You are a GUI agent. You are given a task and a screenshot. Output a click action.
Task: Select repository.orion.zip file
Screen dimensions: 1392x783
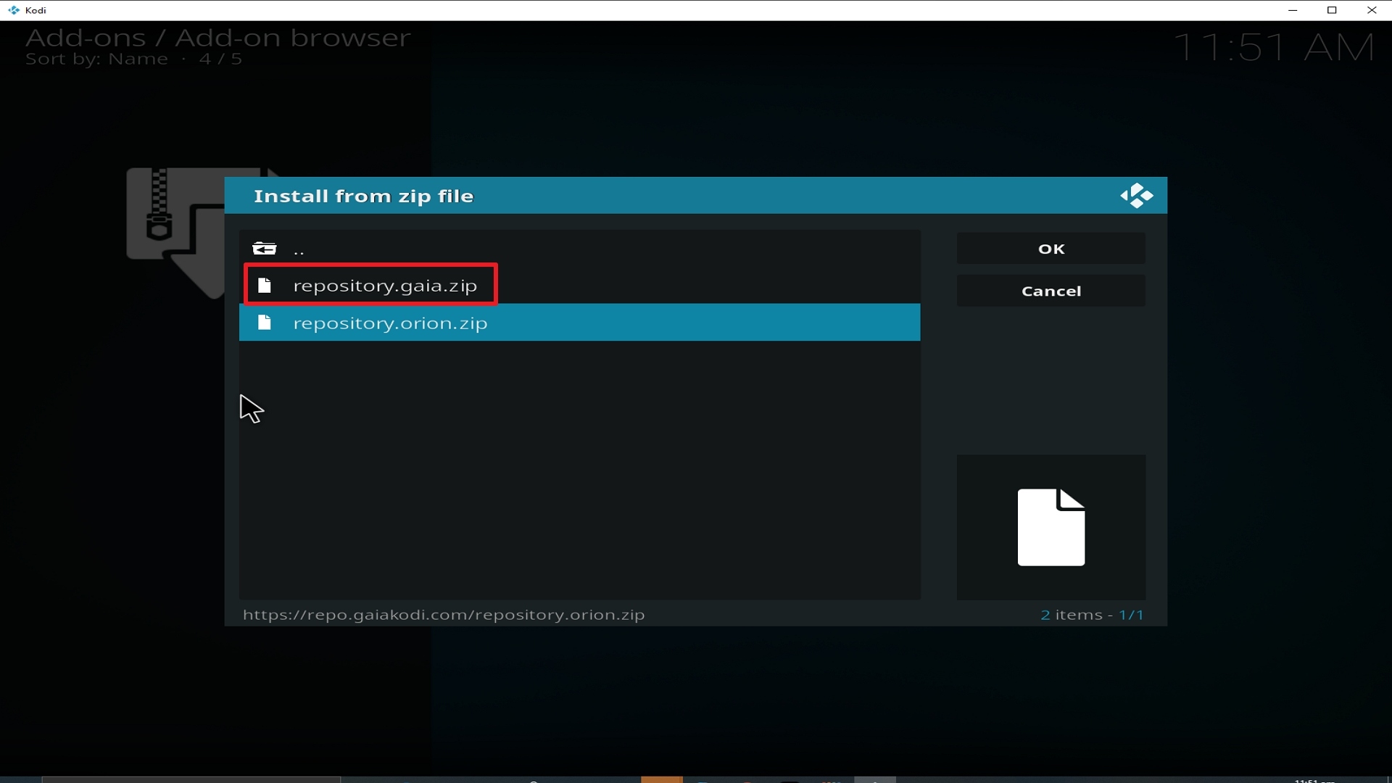pos(579,323)
